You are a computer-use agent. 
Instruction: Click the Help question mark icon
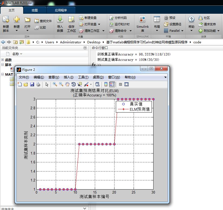pyautogui.click(x=191, y=19)
